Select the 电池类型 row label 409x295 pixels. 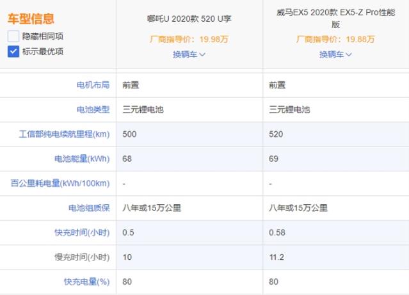coord(93,109)
